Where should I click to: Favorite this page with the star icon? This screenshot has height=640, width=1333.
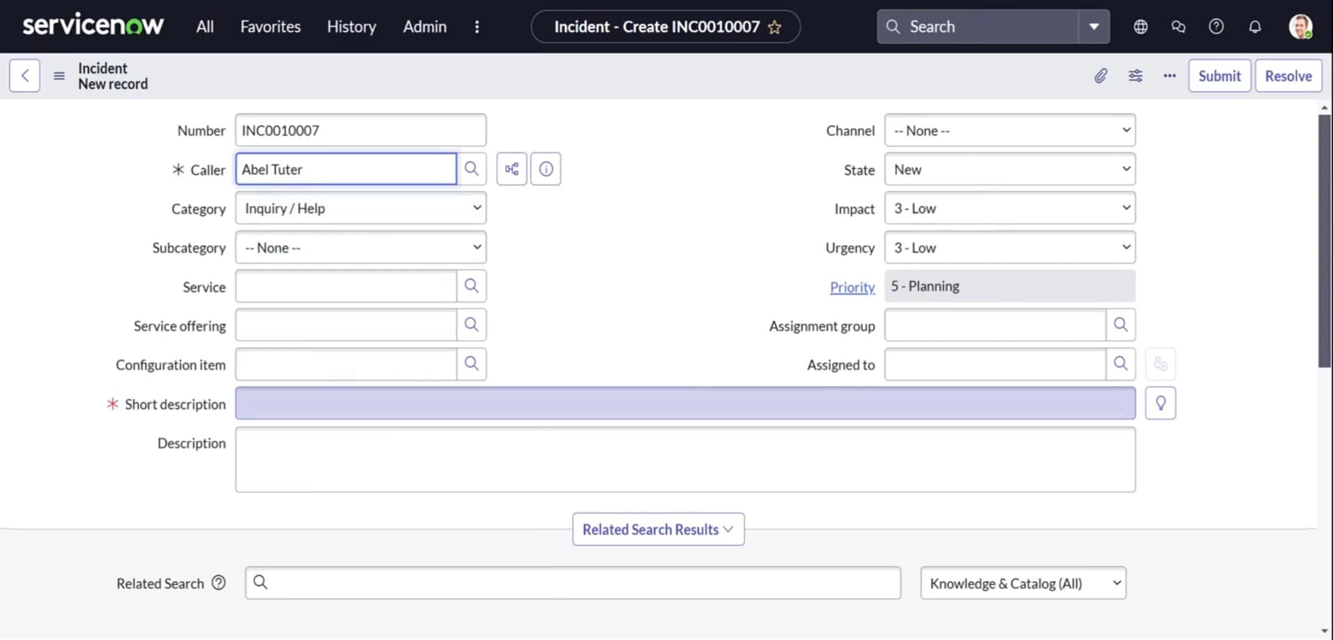tap(775, 27)
